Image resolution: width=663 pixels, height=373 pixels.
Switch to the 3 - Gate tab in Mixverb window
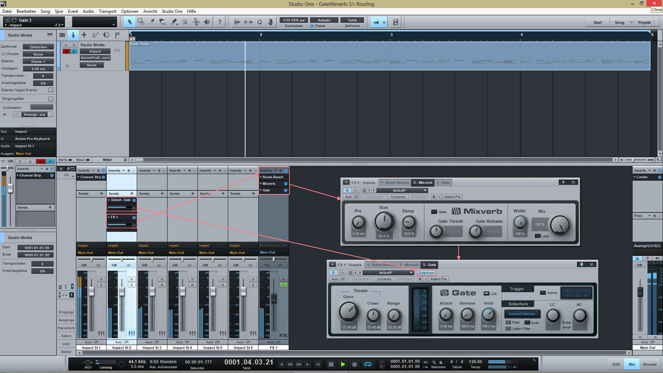point(443,182)
